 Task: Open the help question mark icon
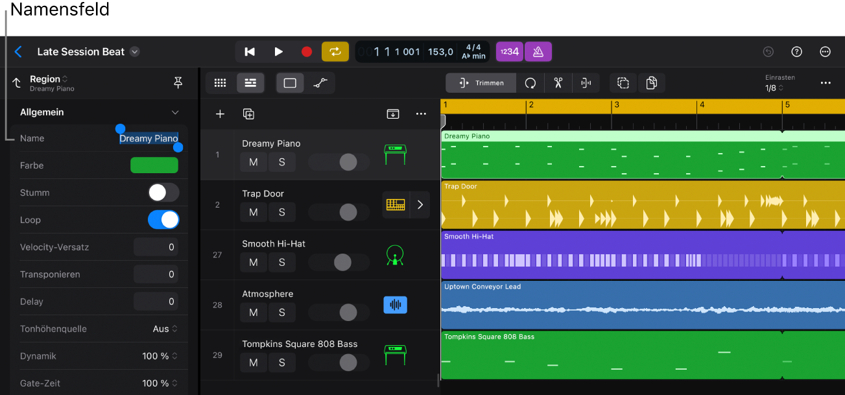pos(797,52)
